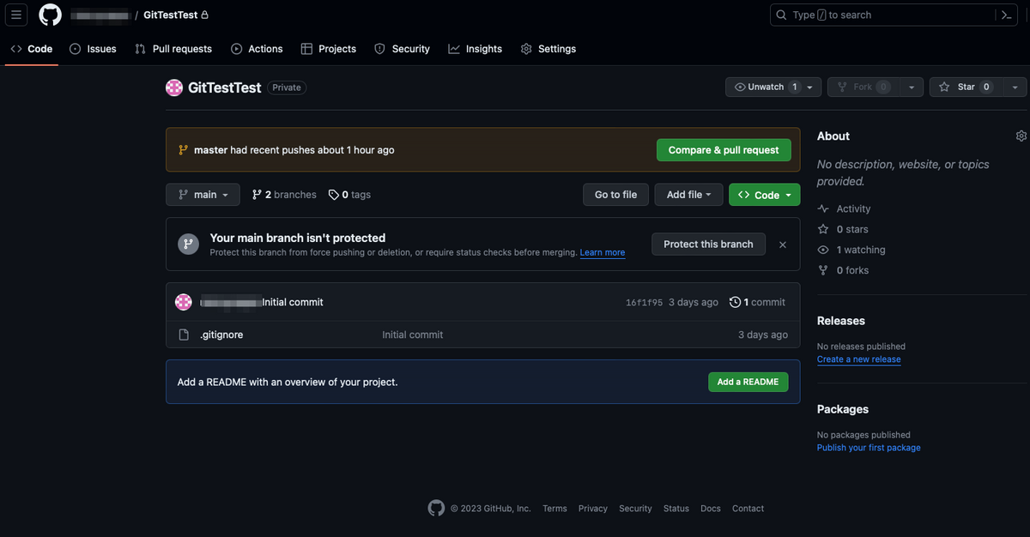Click Protect this branch button
Screen dimensions: 1030x537
[708, 244]
